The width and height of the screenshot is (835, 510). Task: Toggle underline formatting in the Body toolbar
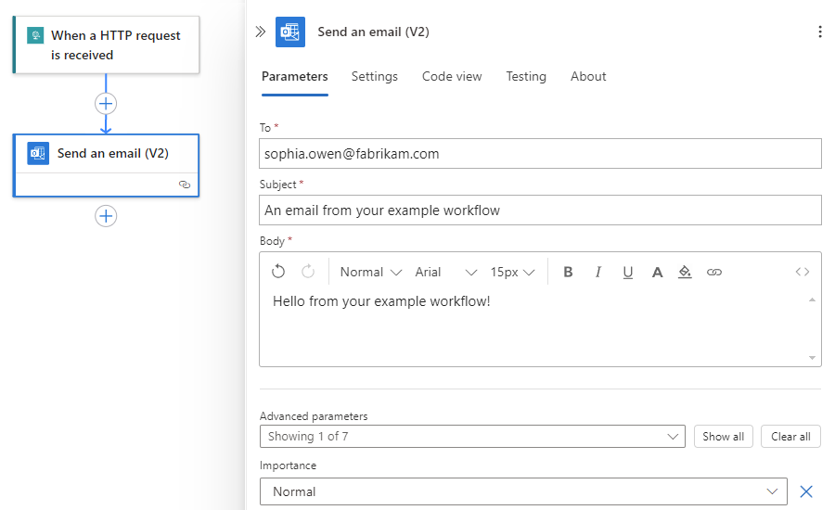point(628,272)
